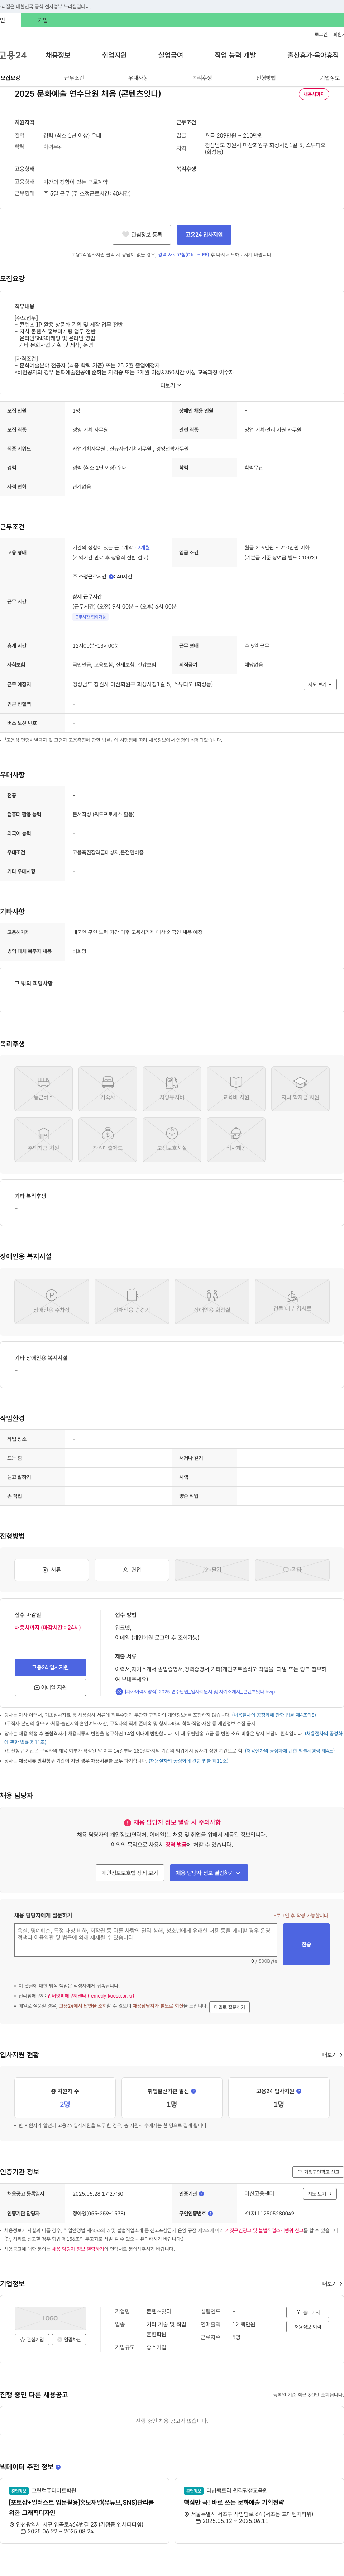344x2576 pixels.
Task: Open the 취업지원 menu
Action: pyautogui.click(x=114, y=55)
